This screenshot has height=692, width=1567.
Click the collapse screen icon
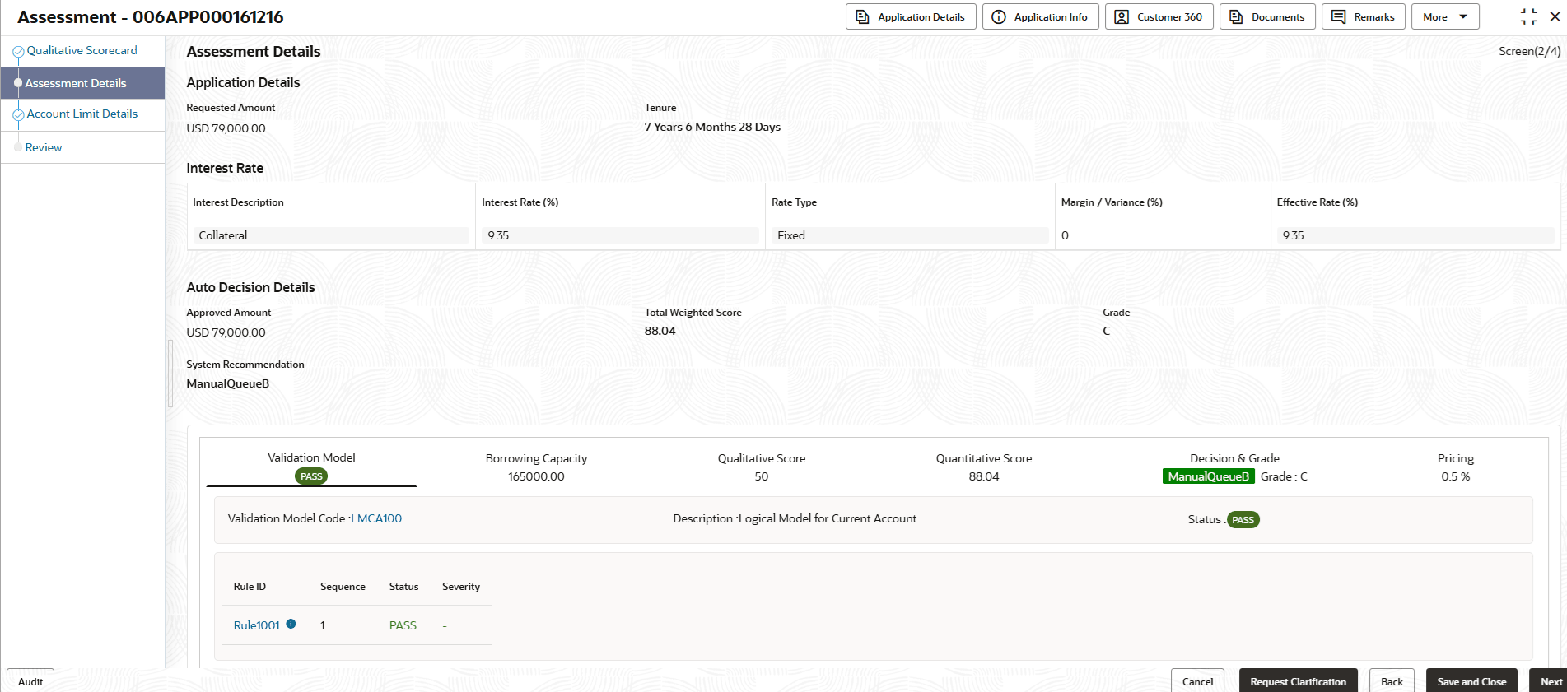pyautogui.click(x=1528, y=16)
